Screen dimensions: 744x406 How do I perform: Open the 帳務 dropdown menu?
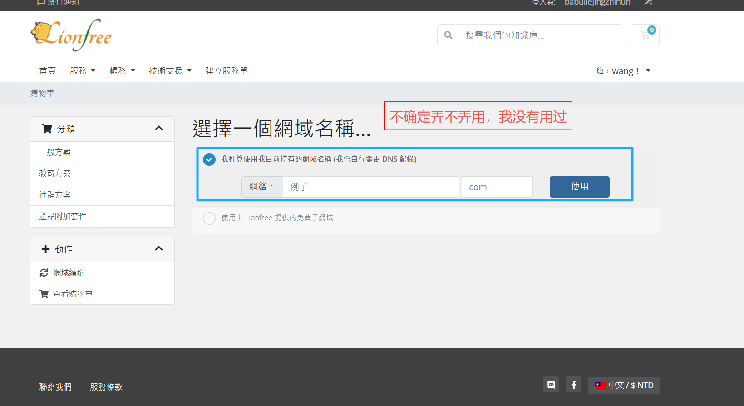tap(123, 71)
